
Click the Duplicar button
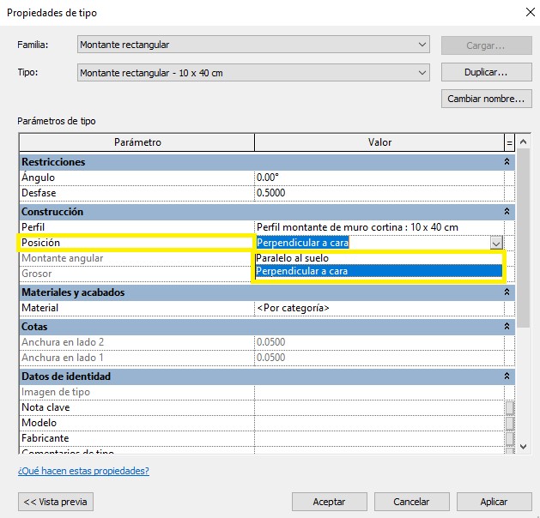click(x=485, y=73)
